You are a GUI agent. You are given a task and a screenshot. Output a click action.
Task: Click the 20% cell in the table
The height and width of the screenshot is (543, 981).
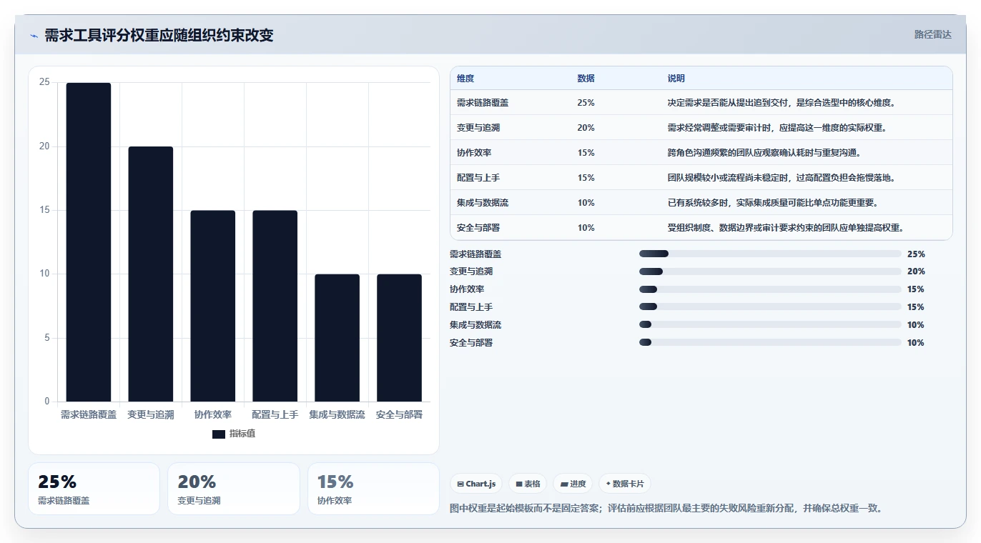click(586, 128)
